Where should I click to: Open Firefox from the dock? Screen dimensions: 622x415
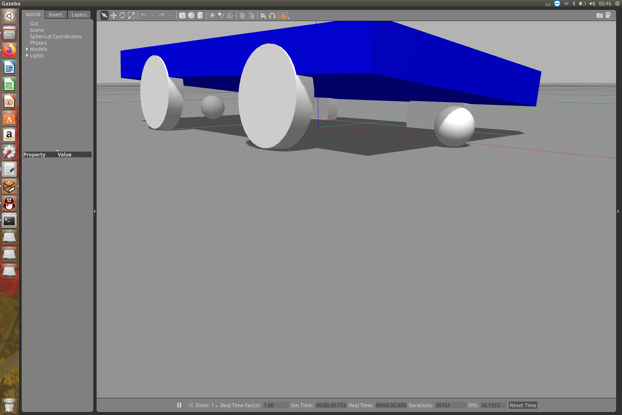pos(9,50)
